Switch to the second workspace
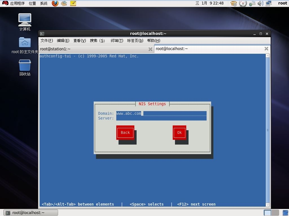Viewport: 289px width, 216px height. tap(275, 213)
